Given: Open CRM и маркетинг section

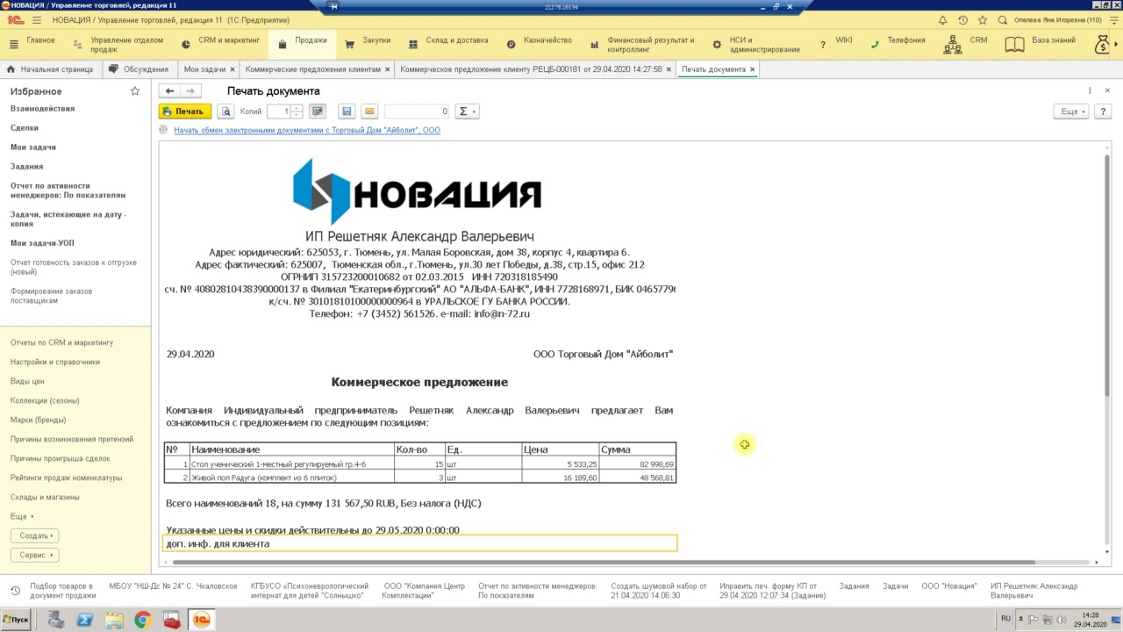Looking at the screenshot, I should pos(219,42).
